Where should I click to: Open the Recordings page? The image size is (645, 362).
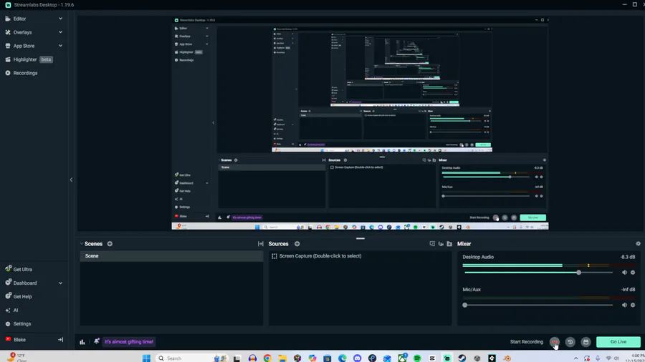point(25,73)
